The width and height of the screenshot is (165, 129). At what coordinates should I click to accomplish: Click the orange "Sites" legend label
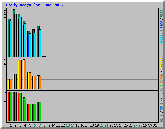pos(161,78)
